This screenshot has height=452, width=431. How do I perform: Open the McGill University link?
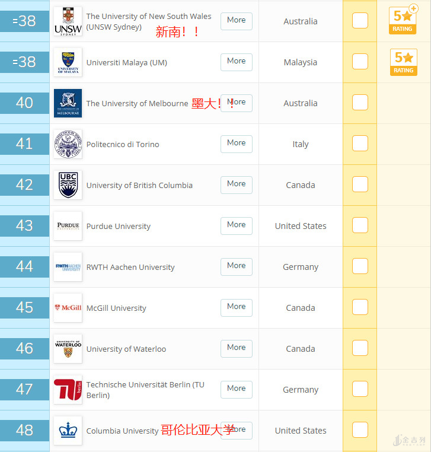[116, 308]
